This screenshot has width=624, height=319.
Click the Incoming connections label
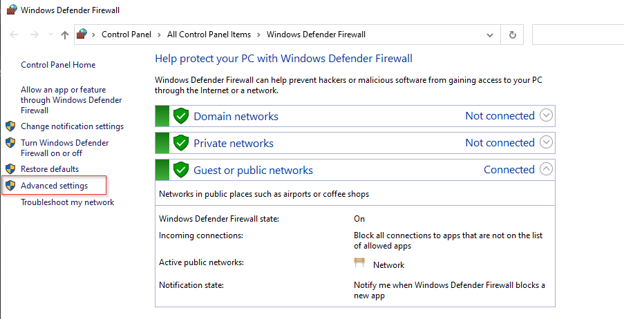pos(201,235)
